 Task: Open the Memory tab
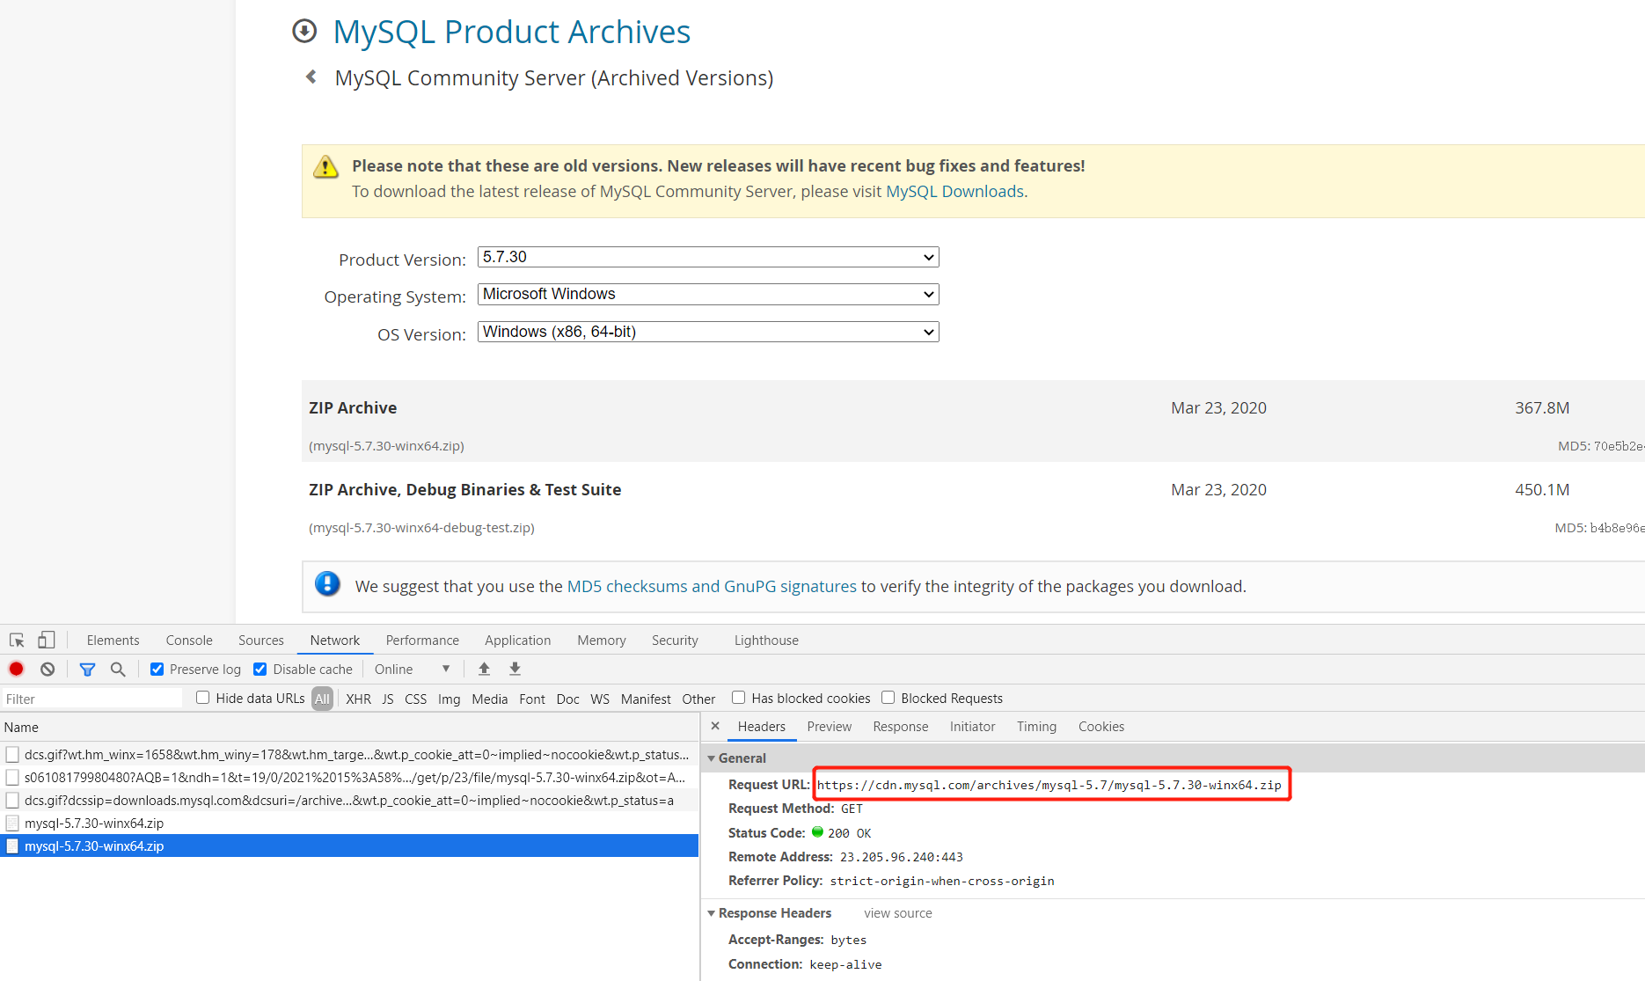point(602,641)
